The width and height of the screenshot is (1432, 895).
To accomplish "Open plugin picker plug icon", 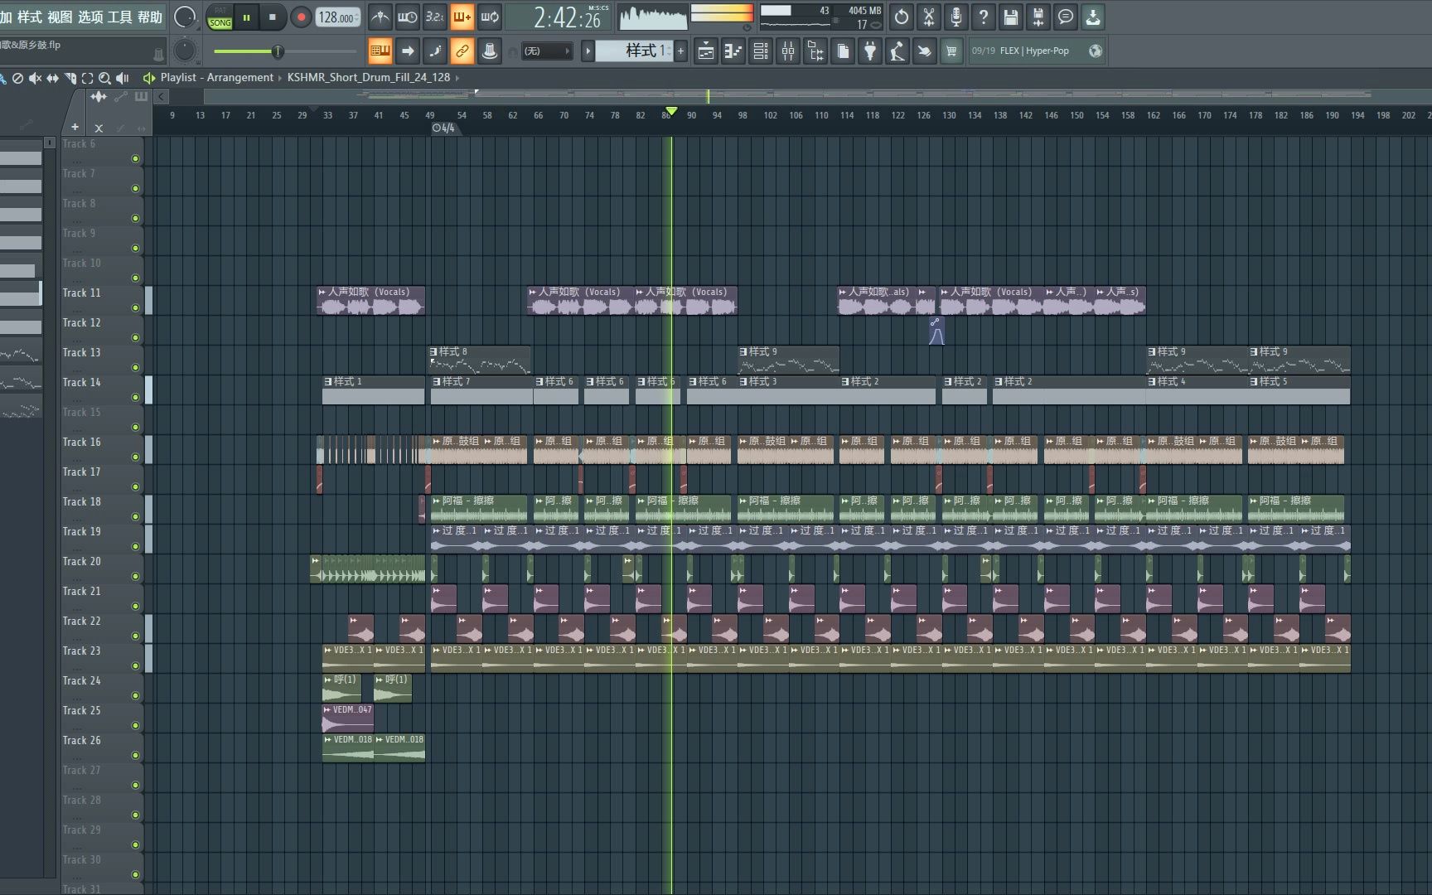I will 870,51.
